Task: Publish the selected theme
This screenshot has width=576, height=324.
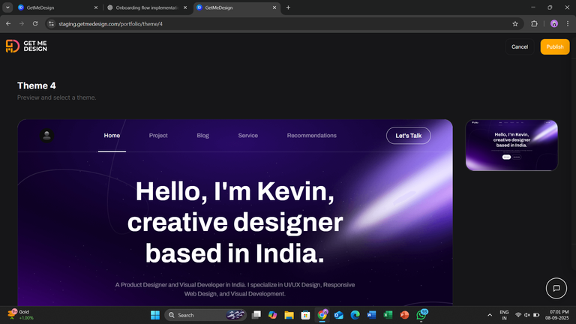Action: tap(555, 46)
